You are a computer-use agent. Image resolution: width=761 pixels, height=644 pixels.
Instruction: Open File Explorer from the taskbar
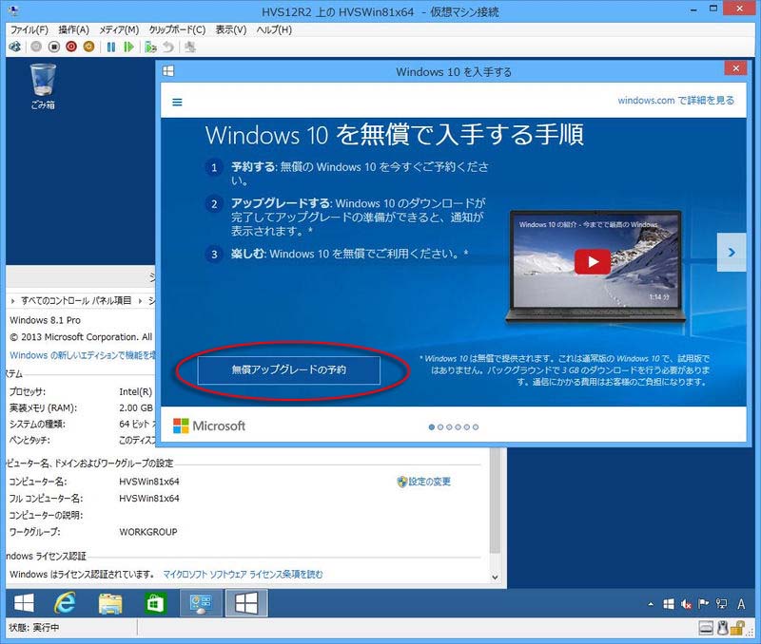[x=110, y=603]
